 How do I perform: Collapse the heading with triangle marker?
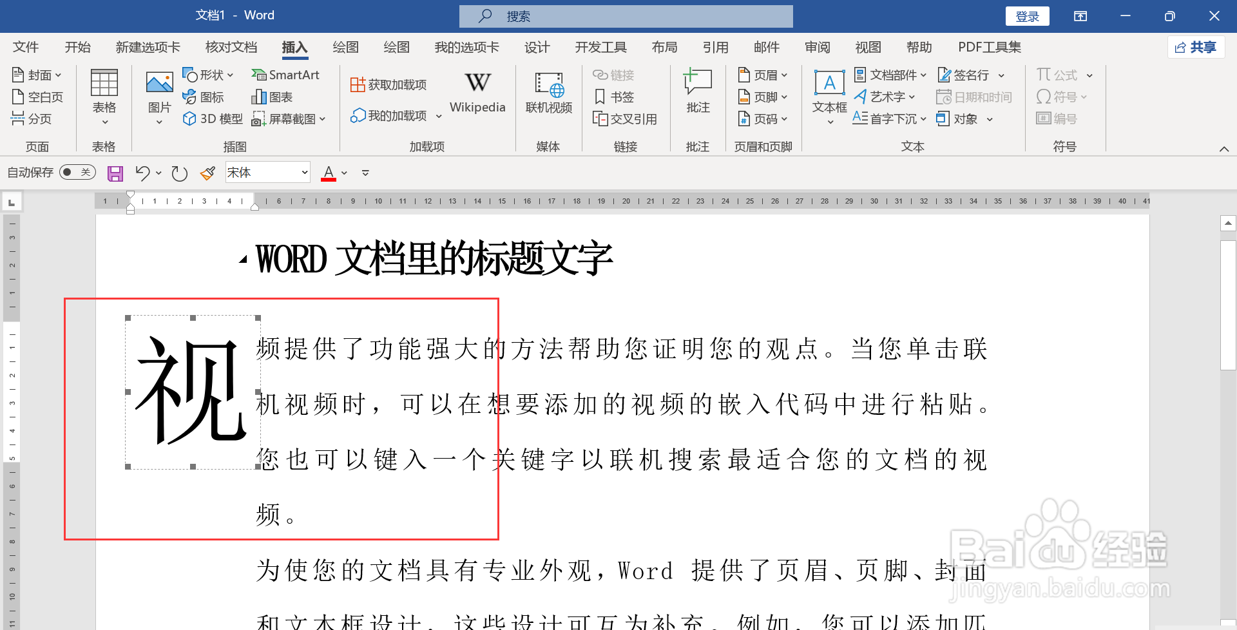pyautogui.click(x=244, y=260)
